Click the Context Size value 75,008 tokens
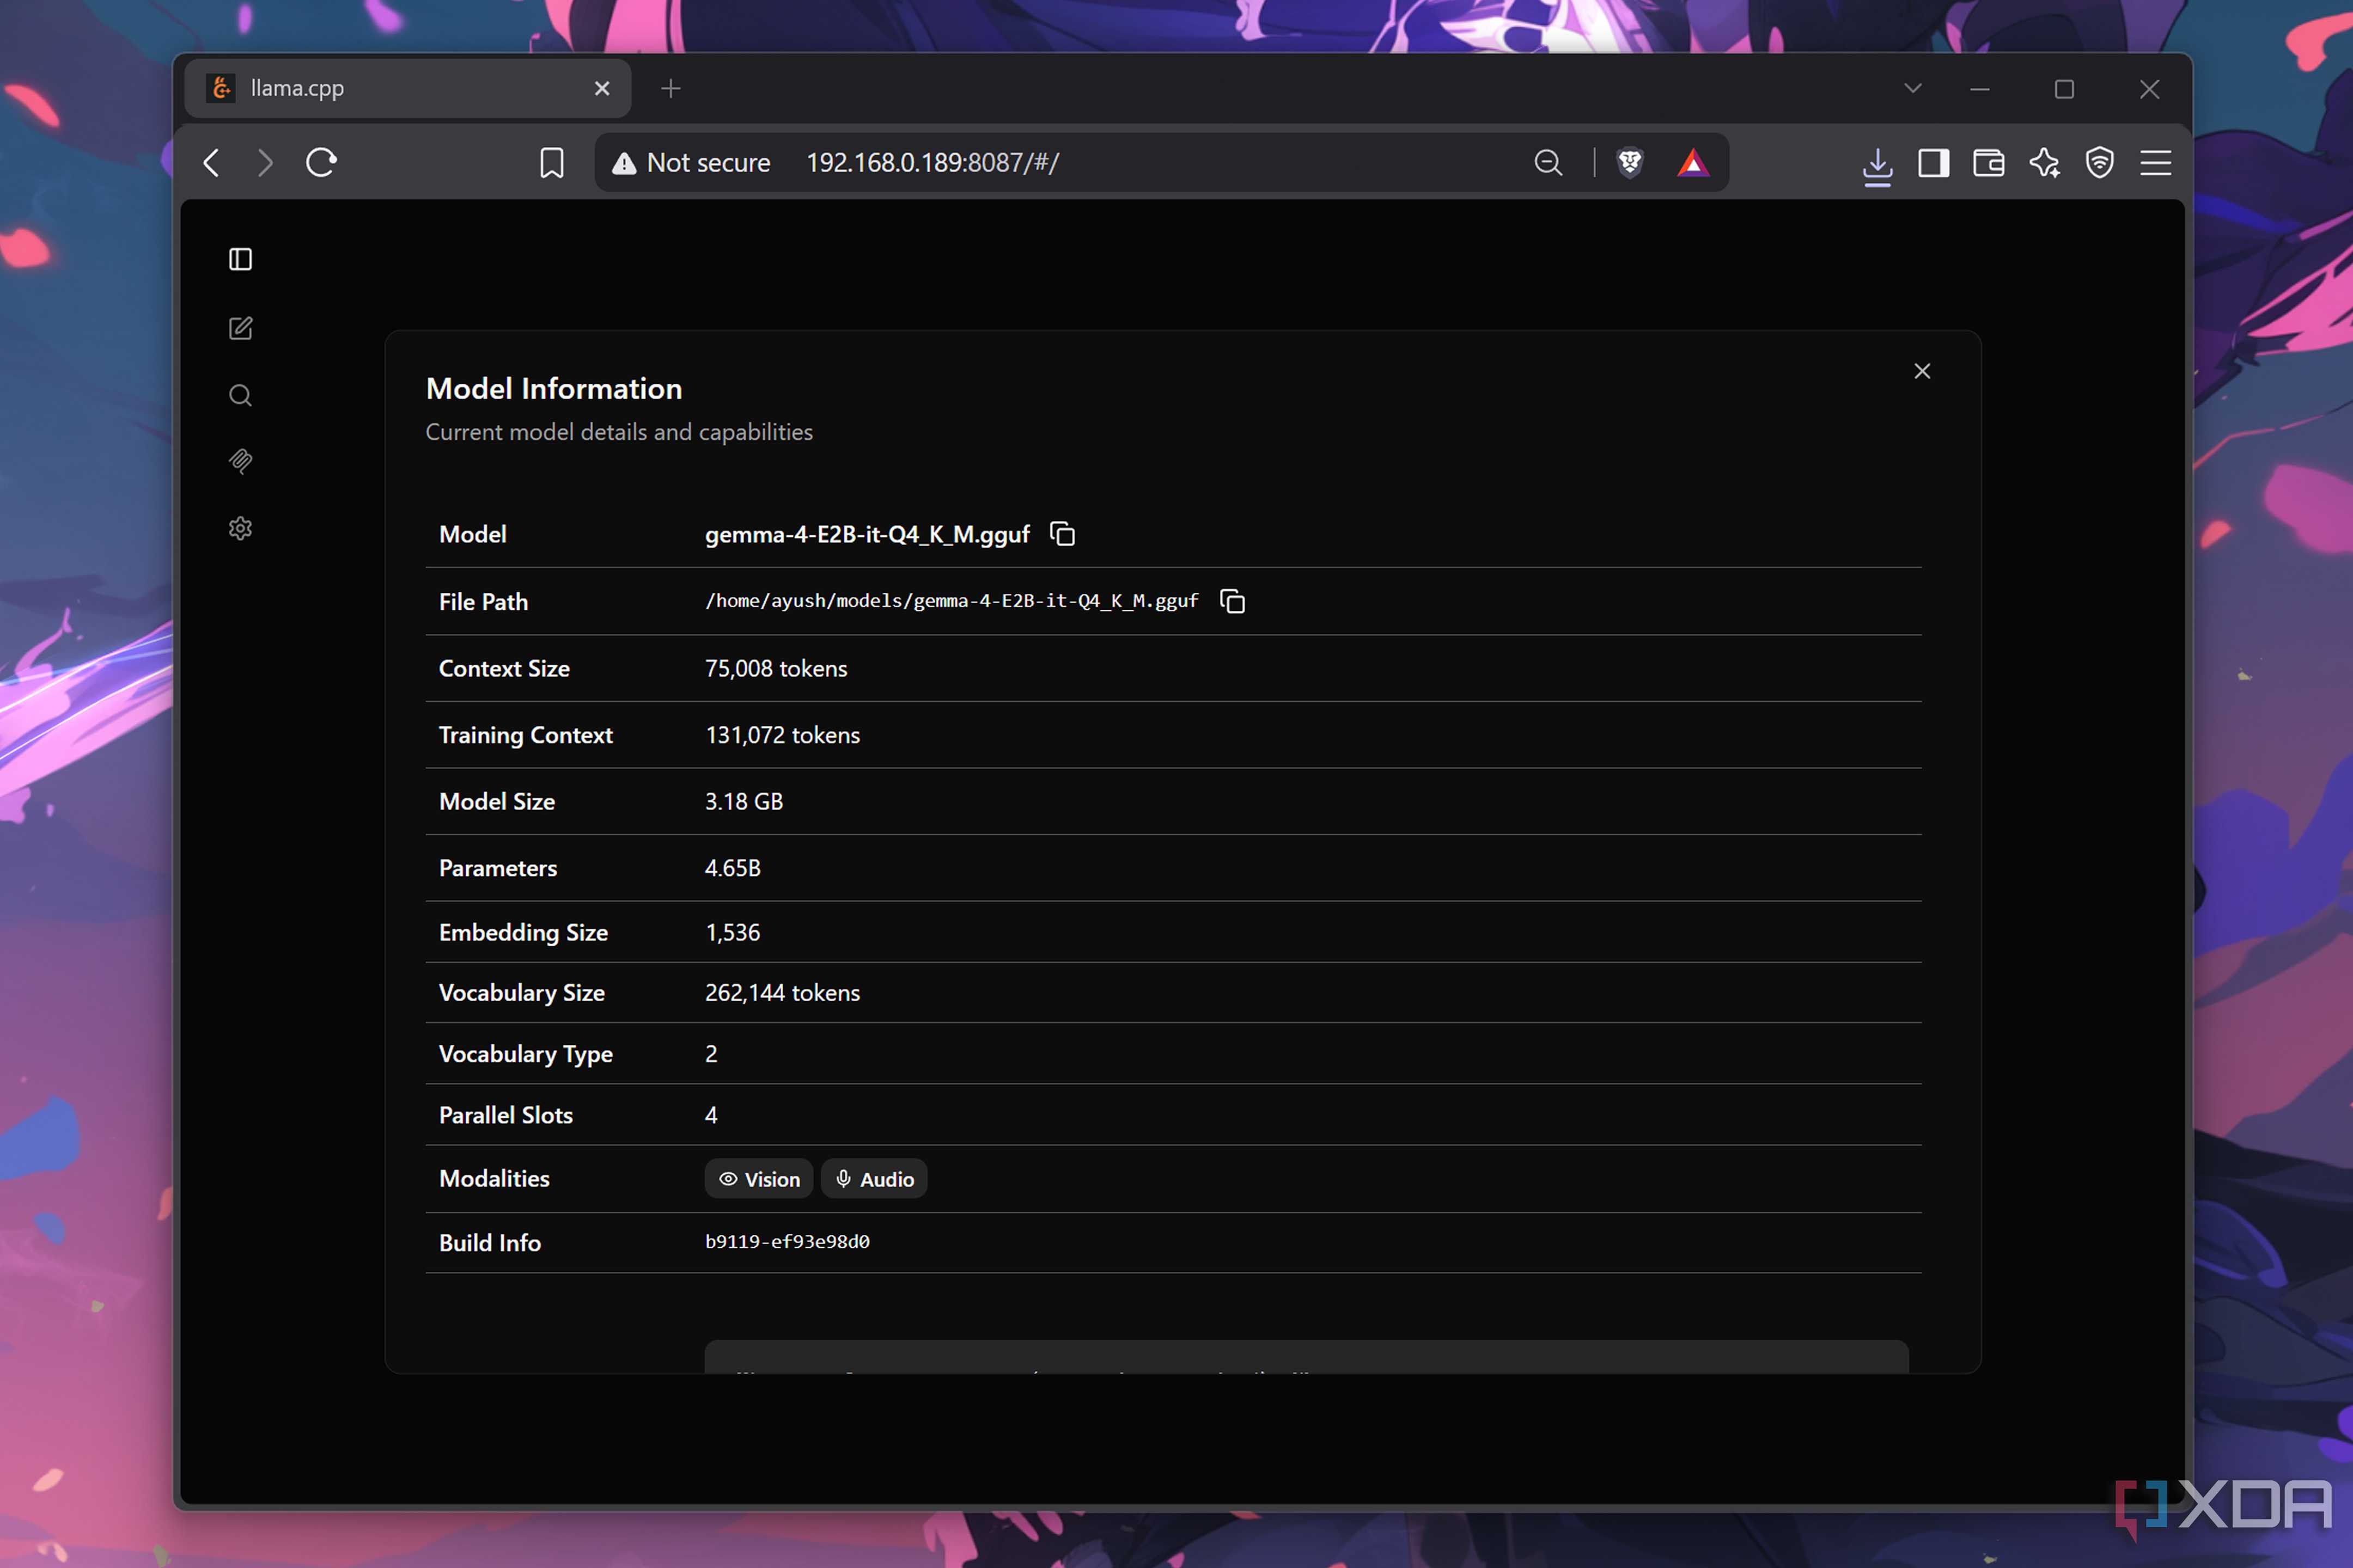 point(776,669)
